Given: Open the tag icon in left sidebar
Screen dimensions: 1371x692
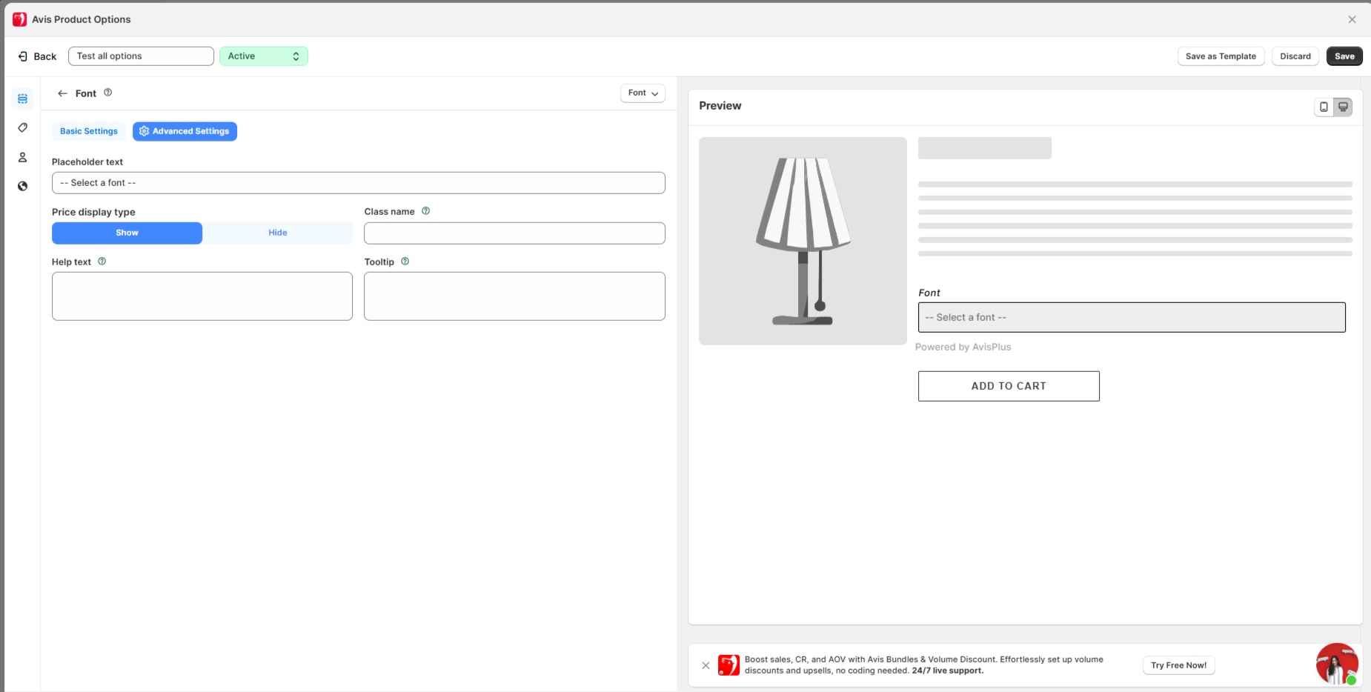Looking at the screenshot, I should (x=22, y=127).
